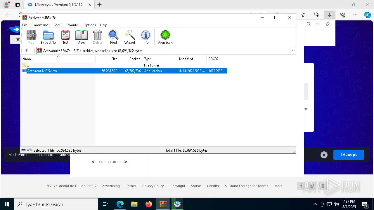The width and height of the screenshot is (374, 210).
Task: Click the Find toolbar icon in WinRAR
Action: click(113, 37)
